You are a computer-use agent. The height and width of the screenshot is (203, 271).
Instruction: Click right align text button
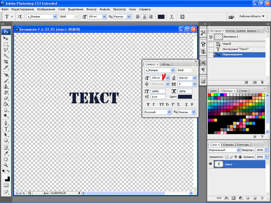151,16
